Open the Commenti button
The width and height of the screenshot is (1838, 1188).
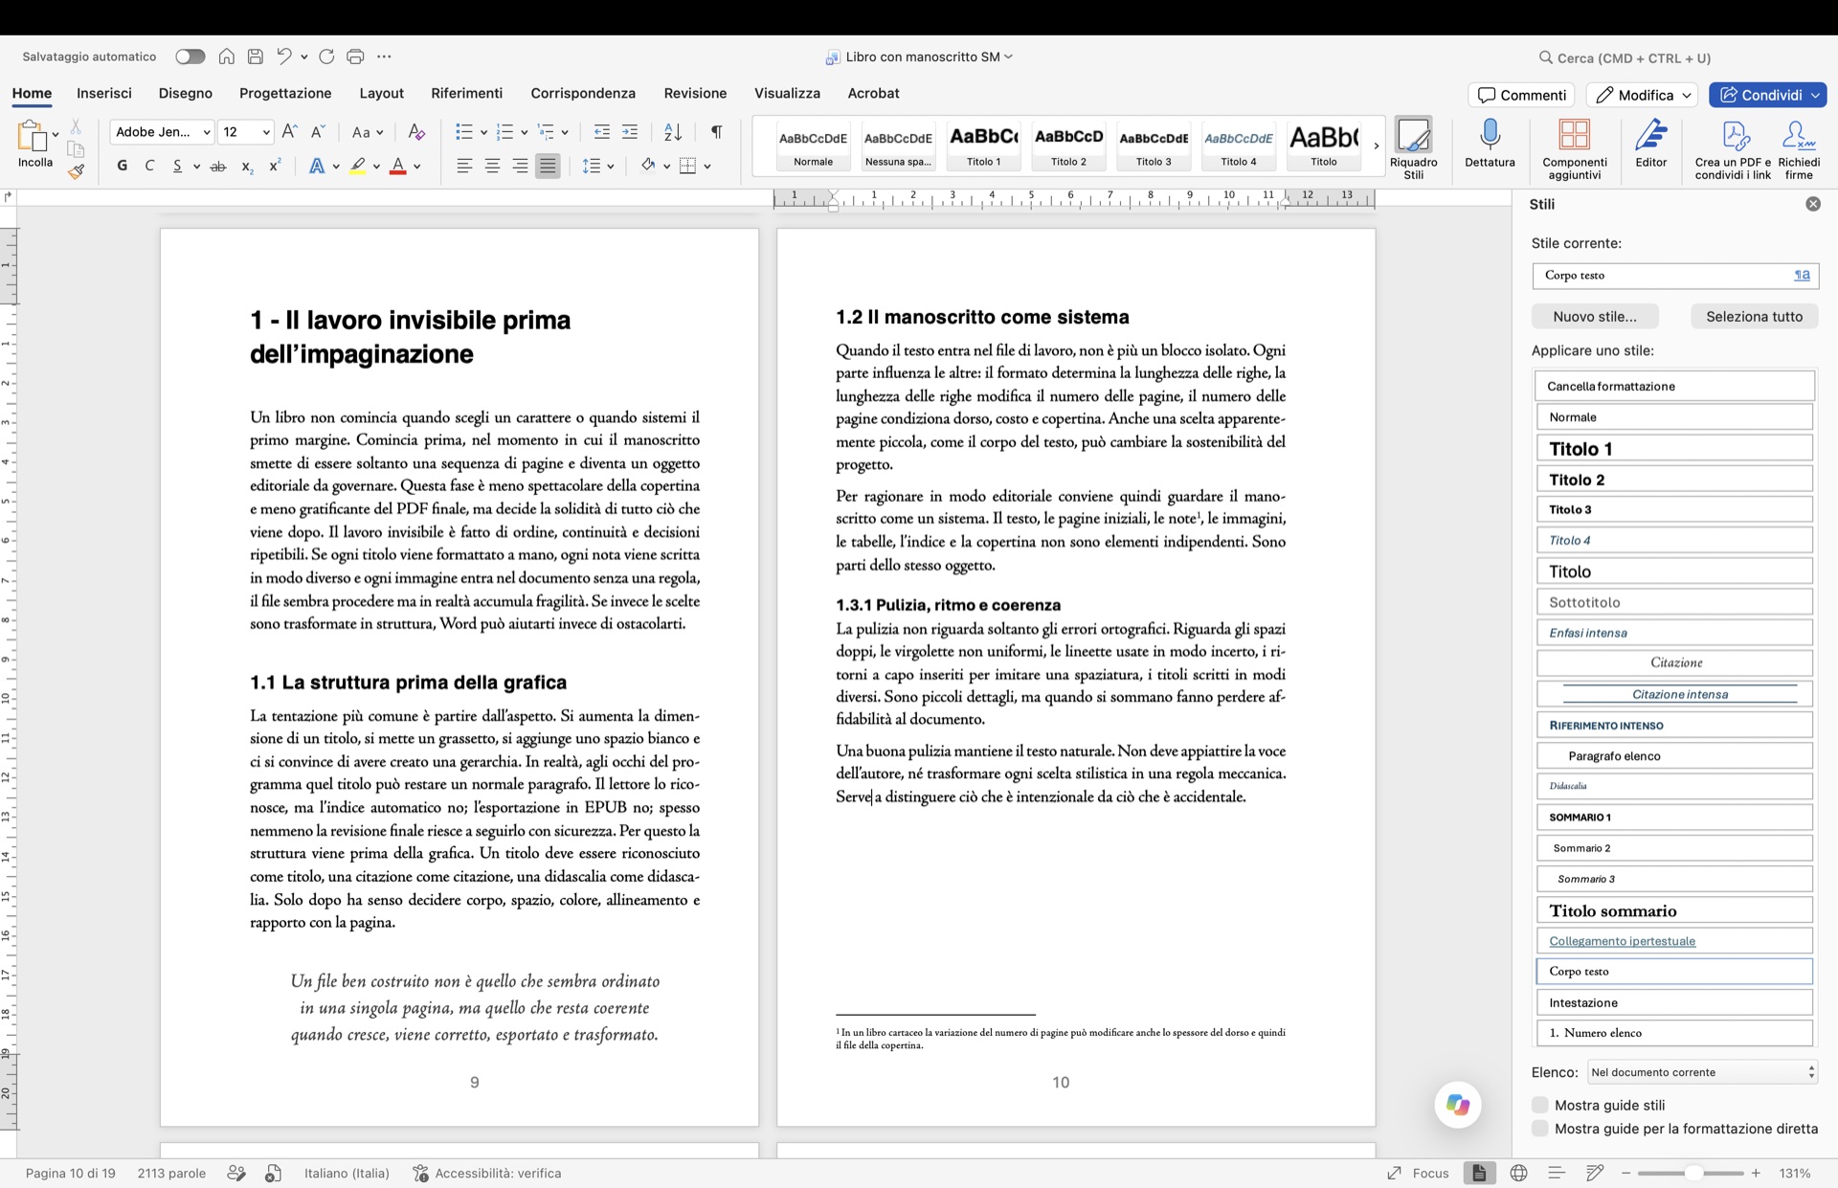pyautogui.click(x=1521, y=95)
